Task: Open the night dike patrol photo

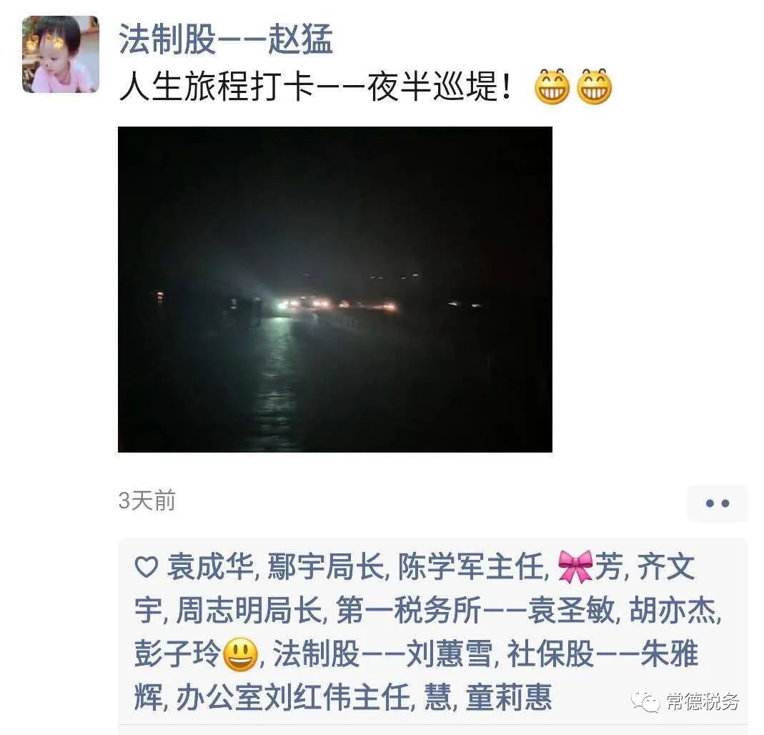Action: [335, 290]
